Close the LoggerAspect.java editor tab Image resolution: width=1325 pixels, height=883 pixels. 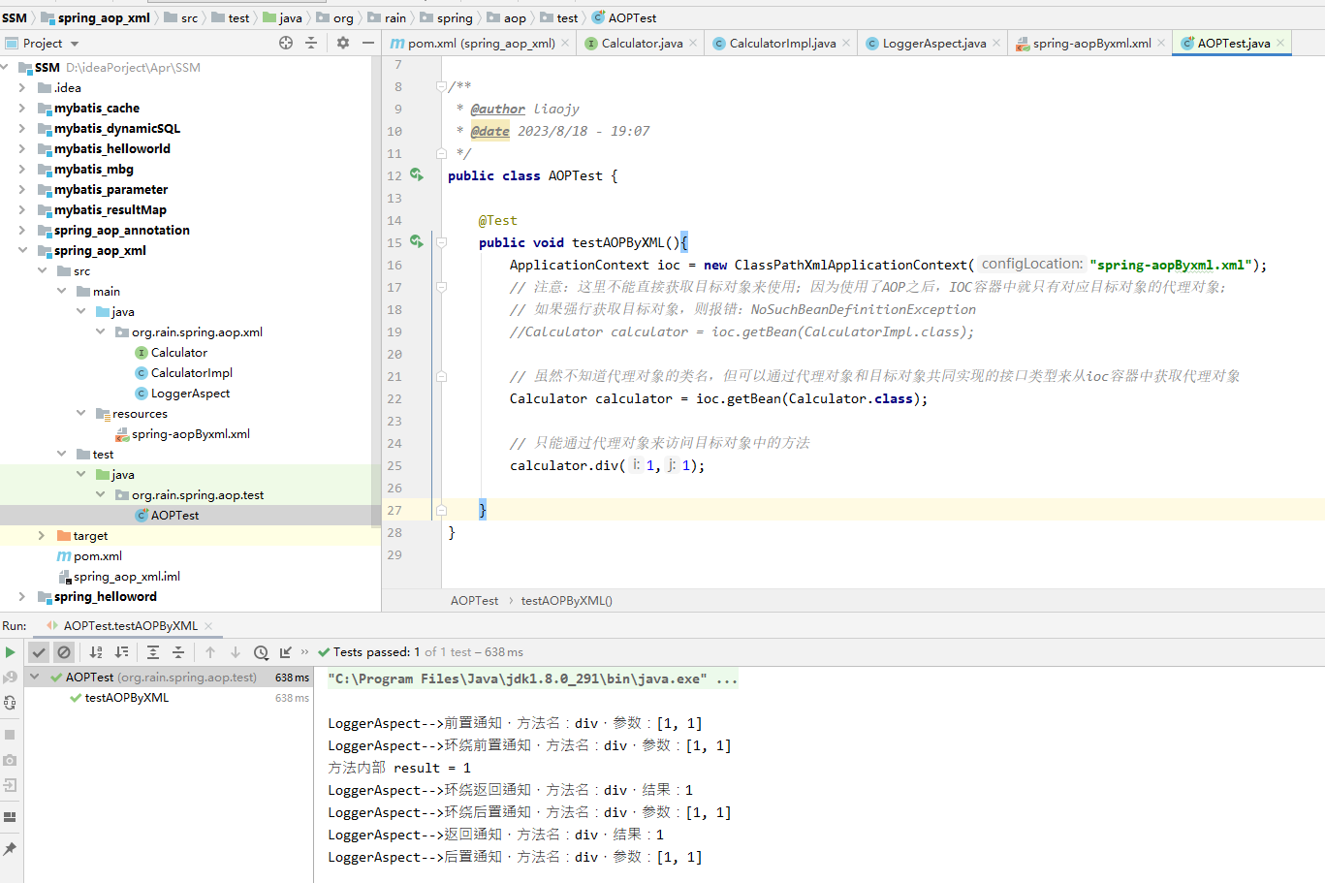click(x=996, y=43)
